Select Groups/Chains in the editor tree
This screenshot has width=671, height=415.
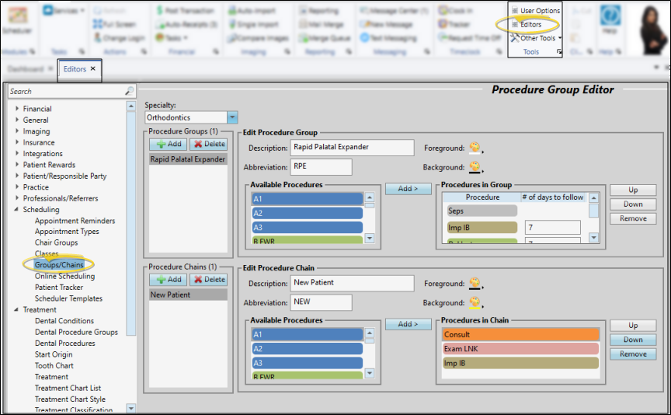(x=59, y=265)
